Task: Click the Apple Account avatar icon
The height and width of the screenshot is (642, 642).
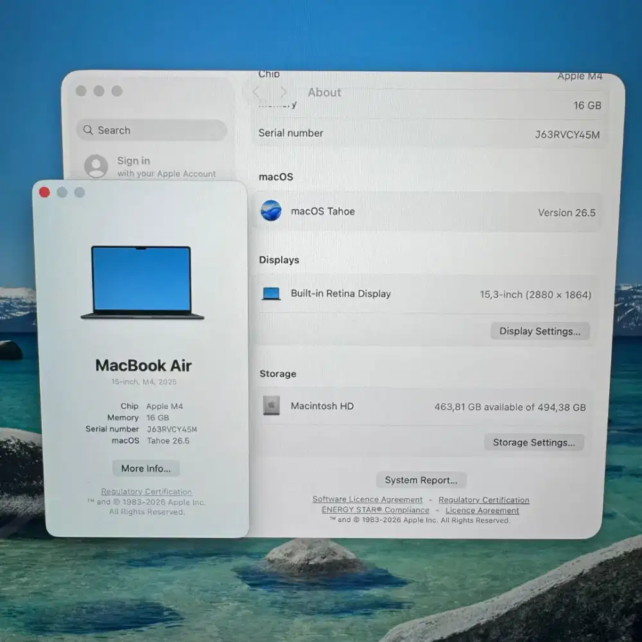Action: coord(96,166)
